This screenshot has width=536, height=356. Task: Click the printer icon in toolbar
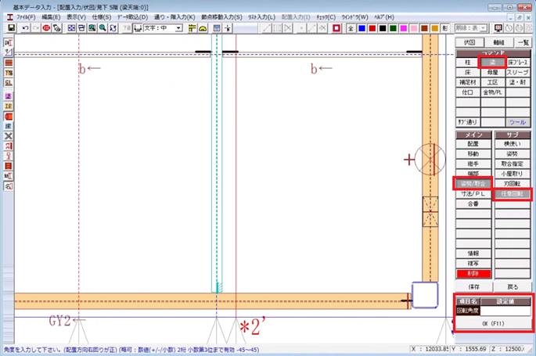pyautogui.click(x=81, y=28)
